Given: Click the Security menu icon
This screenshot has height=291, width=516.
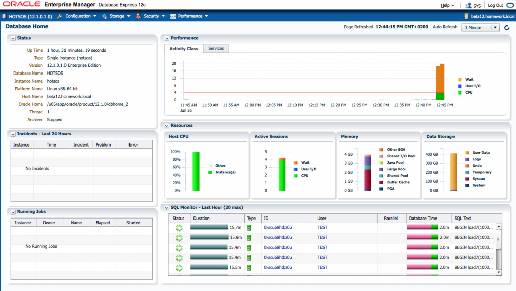Looking at the screenshot, I should click(138, 16).
